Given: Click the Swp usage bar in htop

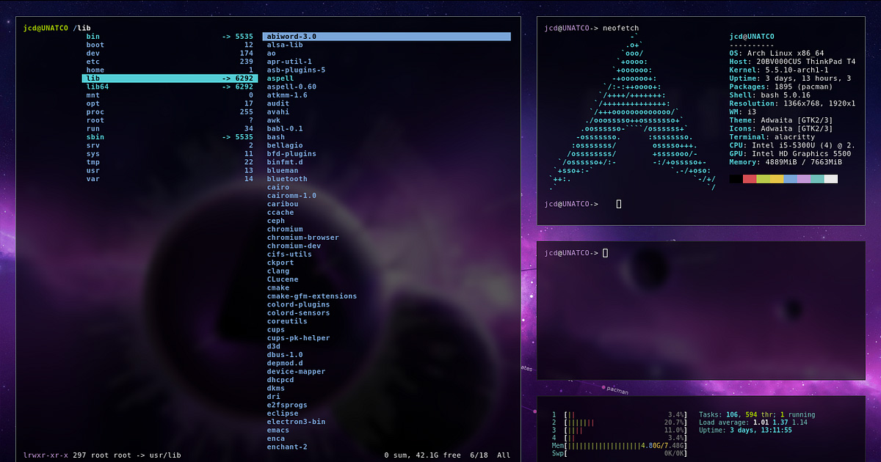Looking at the screenshot, I should 626,454.
